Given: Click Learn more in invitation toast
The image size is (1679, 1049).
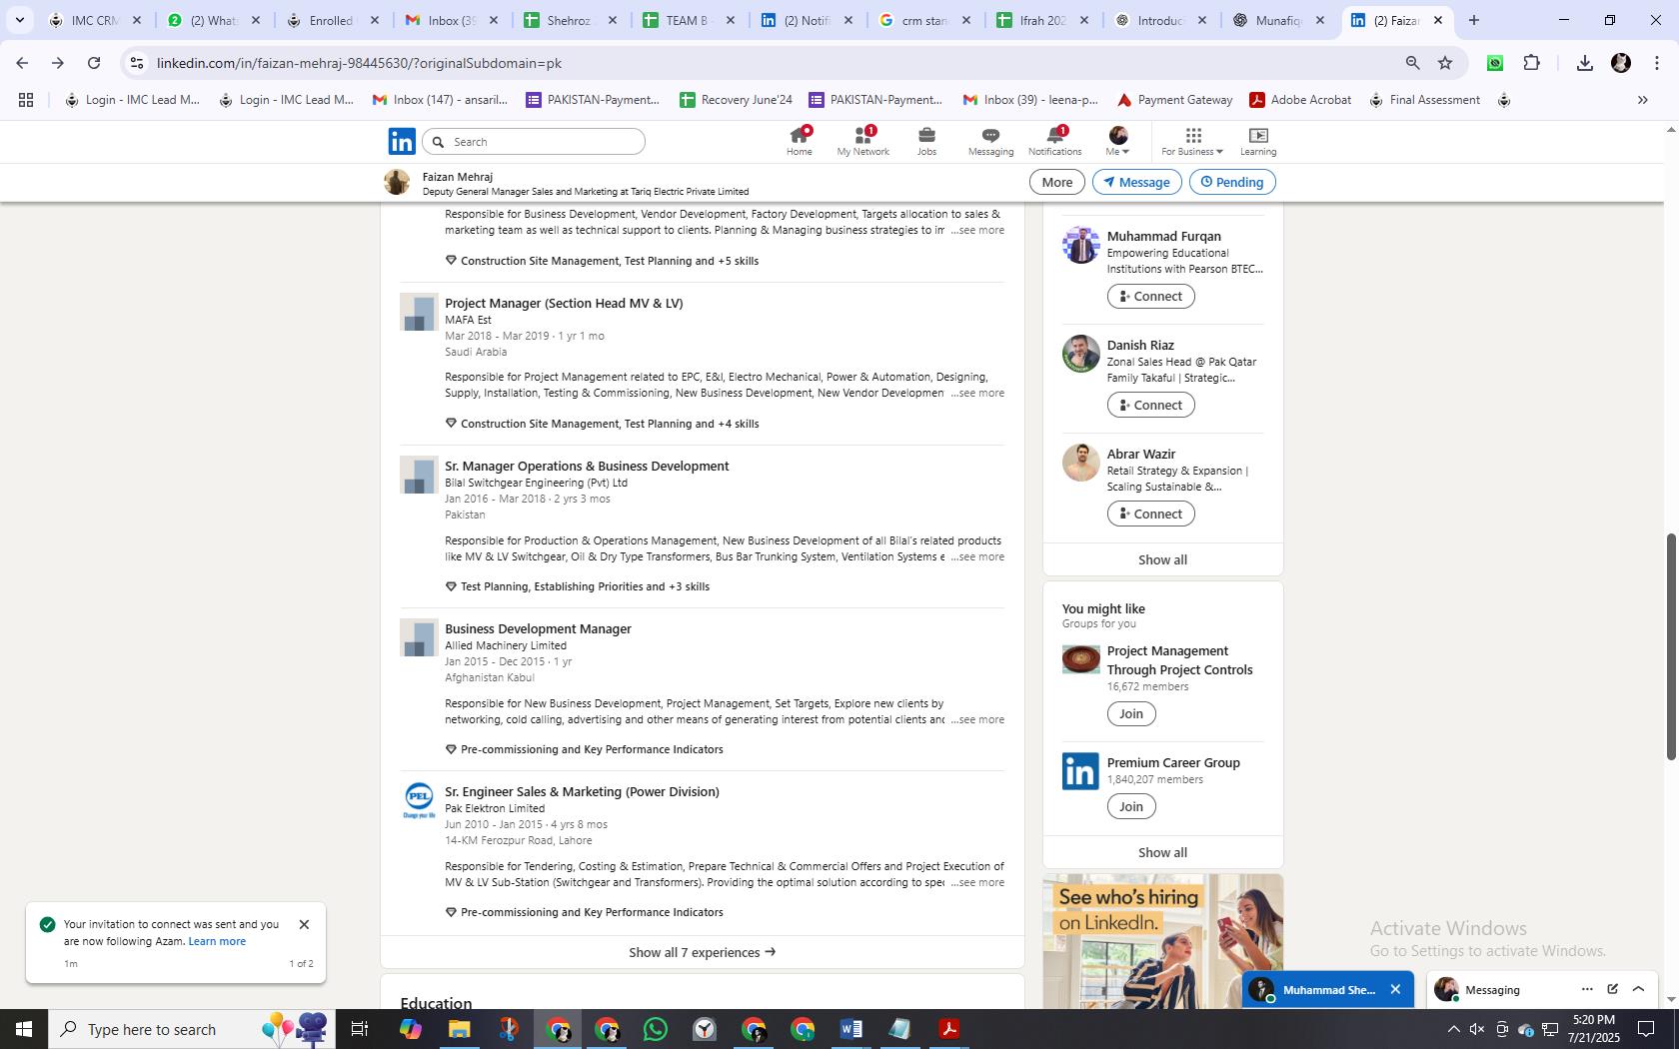Looking at the screenshot, I should (217, 941).
